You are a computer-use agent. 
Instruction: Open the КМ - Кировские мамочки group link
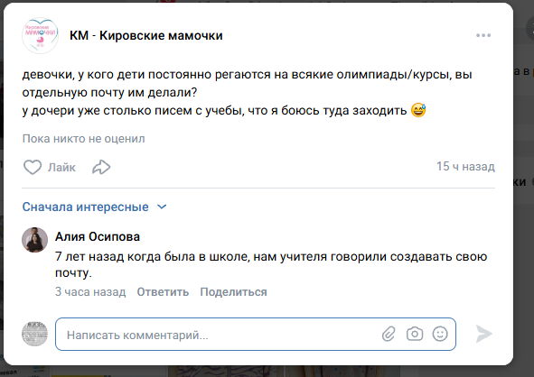146,35
